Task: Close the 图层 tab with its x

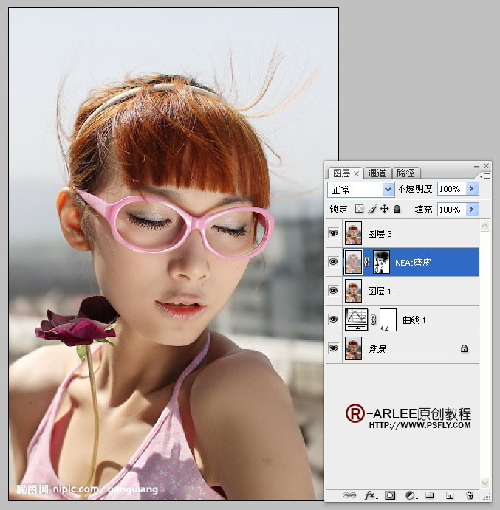Action: 357,173
